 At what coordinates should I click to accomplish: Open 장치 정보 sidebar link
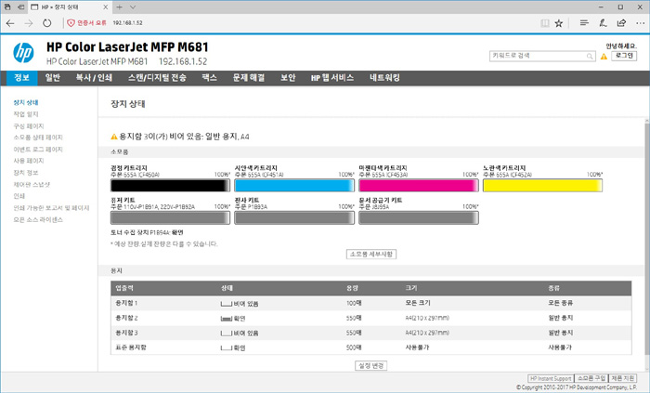26,173
